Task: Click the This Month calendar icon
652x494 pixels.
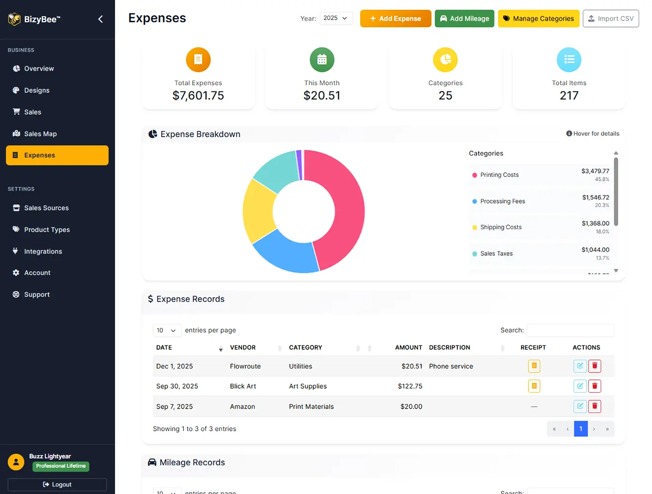Action: [322, 59]
